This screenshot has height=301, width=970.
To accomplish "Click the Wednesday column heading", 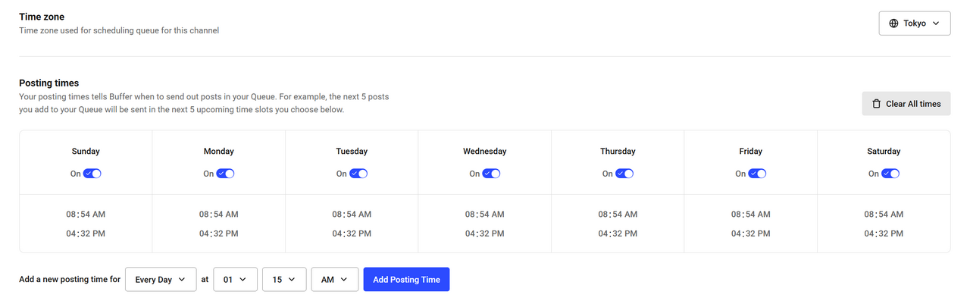I will [485, 152].
